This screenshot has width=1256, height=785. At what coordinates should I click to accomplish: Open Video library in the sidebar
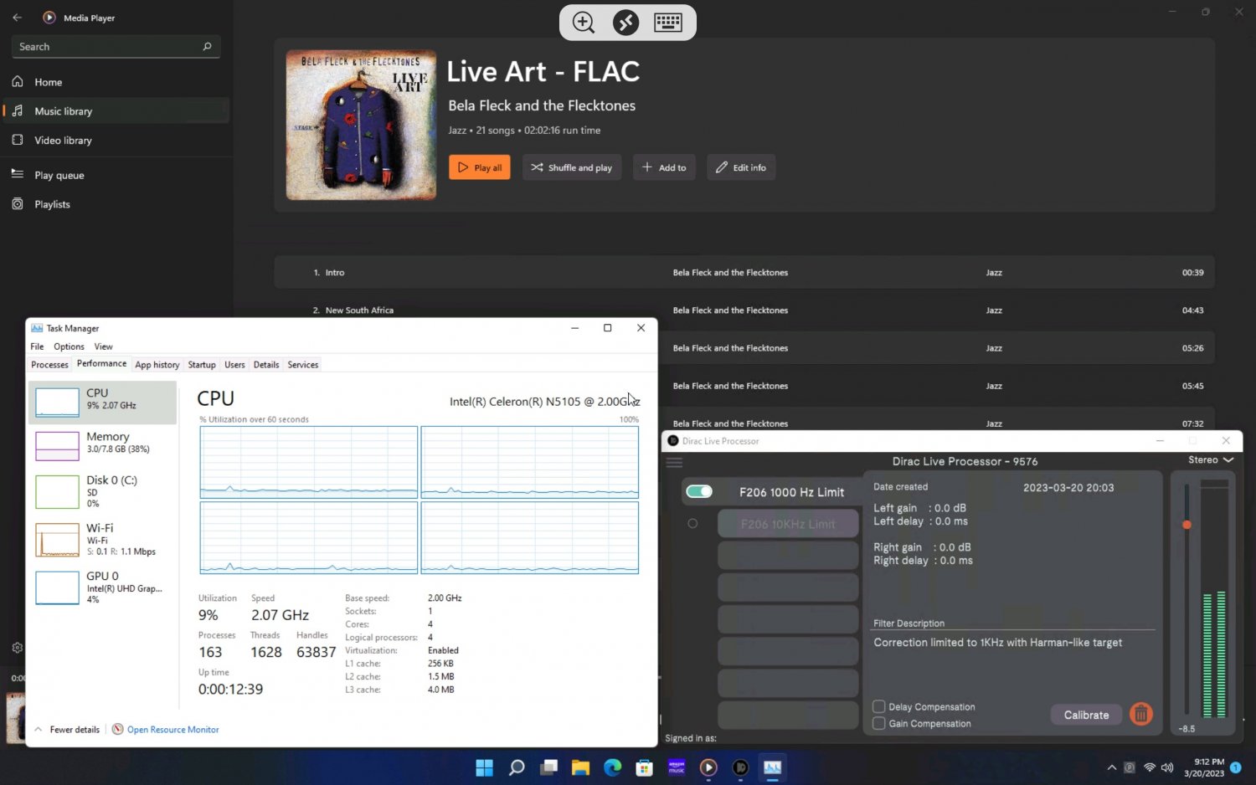click(x=115, y=141)
